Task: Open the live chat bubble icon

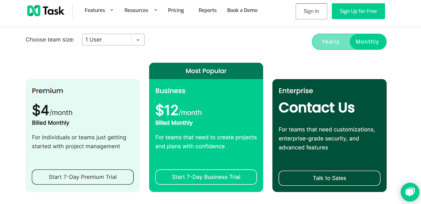Action: (x=410, y=192)
